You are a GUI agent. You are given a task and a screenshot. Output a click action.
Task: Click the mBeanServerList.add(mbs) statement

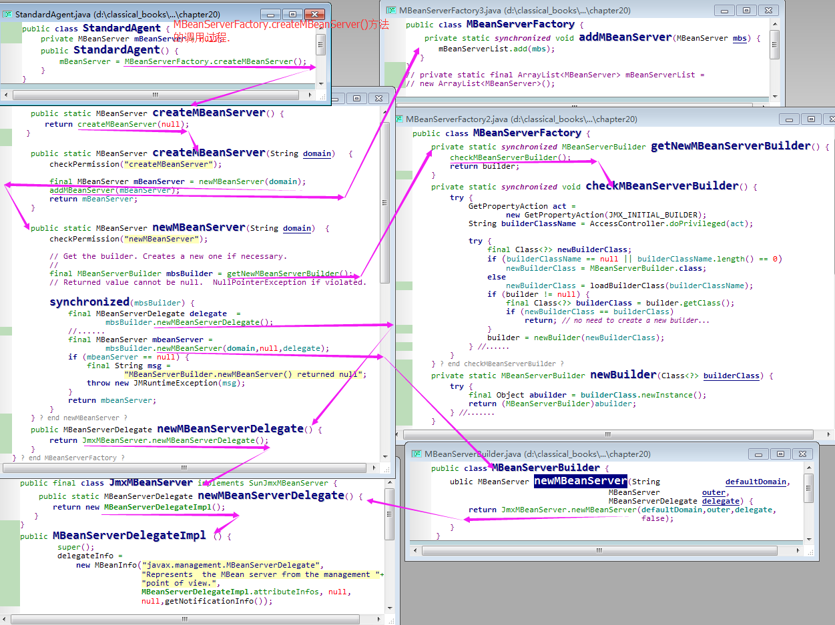pos(497,49)
